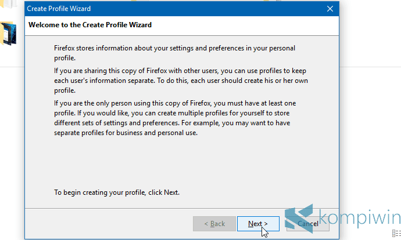The height and width of the screenshot is (240, 401).
Task: Click the 'To begin creating your profile' text
Action: [x=117, y=192]
